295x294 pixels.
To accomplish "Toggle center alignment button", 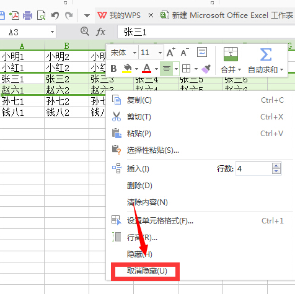I will point(167,69).
